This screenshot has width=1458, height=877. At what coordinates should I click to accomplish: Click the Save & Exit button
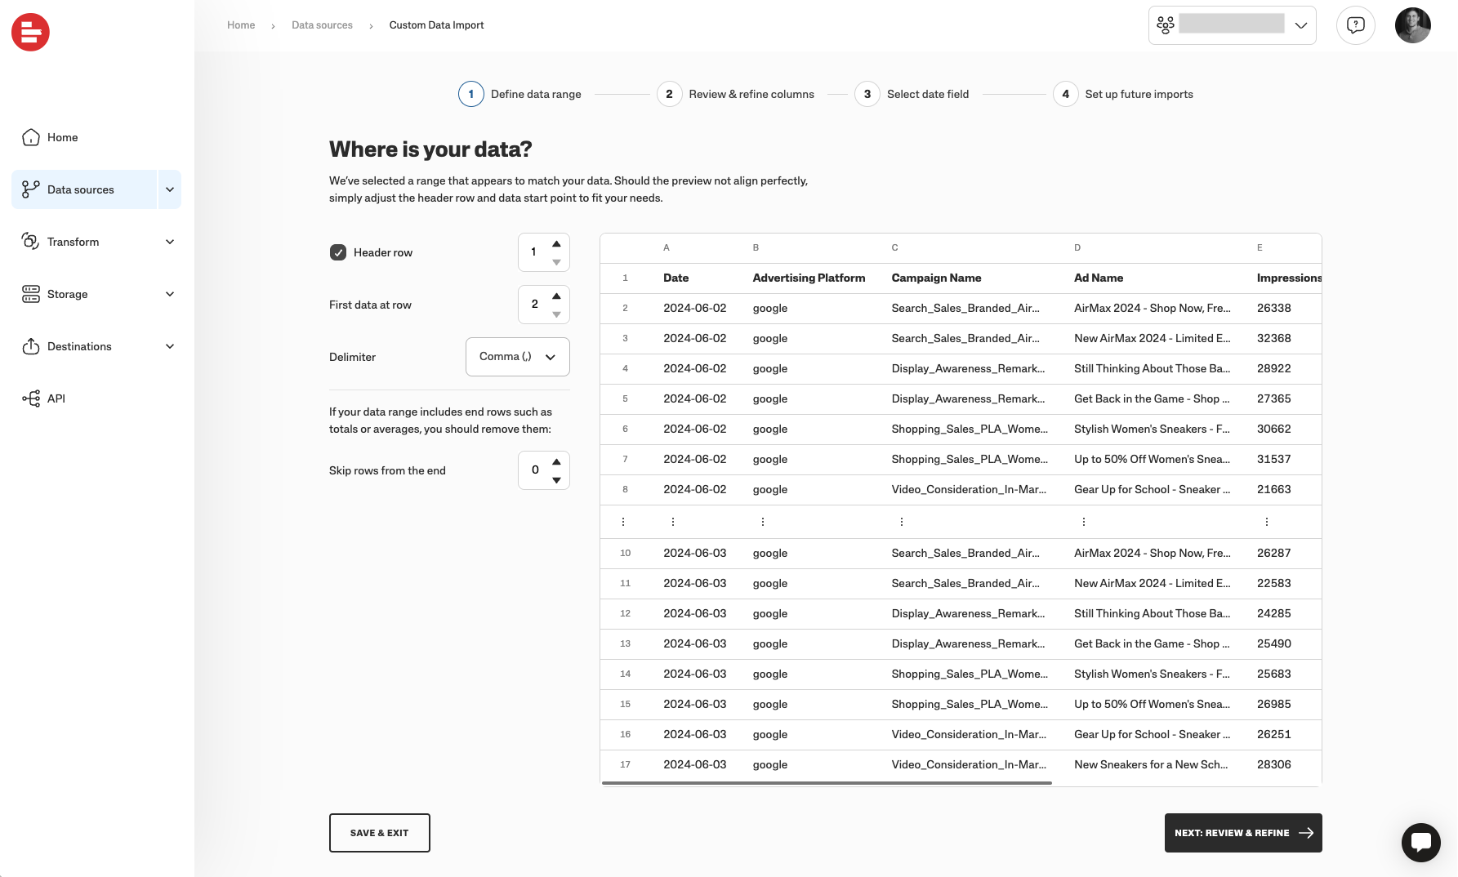tap(379, 833)
